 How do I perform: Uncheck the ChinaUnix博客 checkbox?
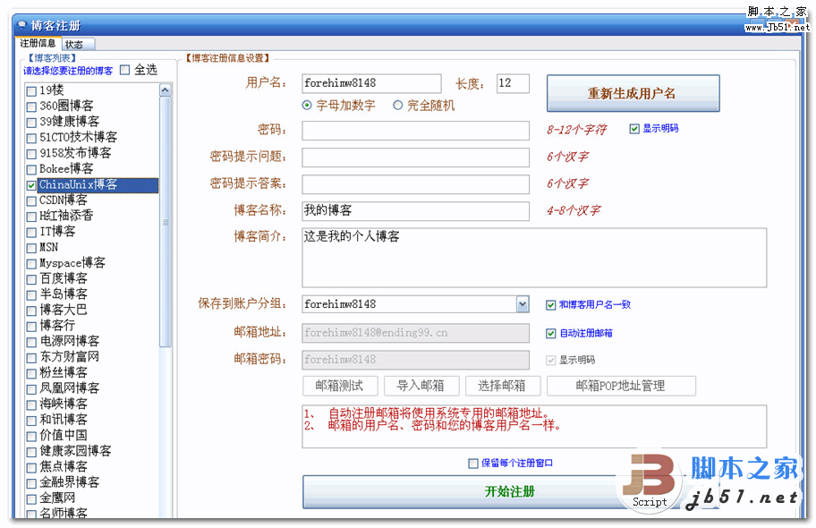pyautogui.click(x=31, y=185)
